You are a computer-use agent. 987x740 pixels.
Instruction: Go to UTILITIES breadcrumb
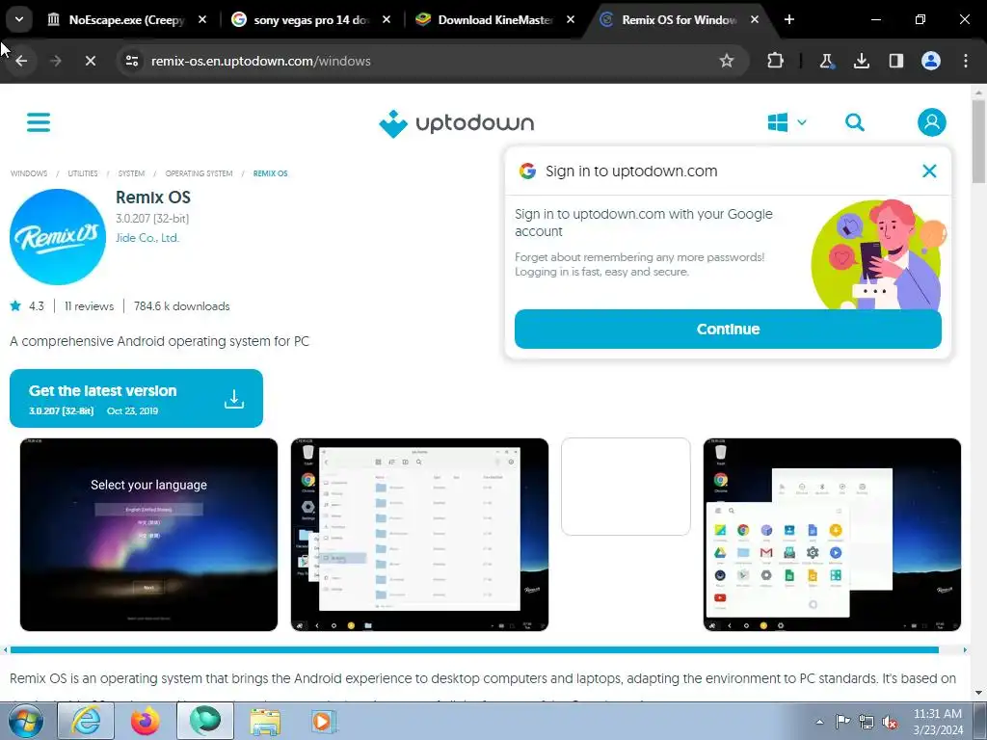83,173
